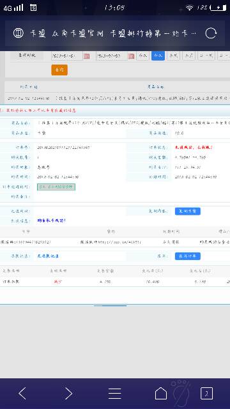
Task: Click the red entry in the transaction table
Action: click(58, 282)
